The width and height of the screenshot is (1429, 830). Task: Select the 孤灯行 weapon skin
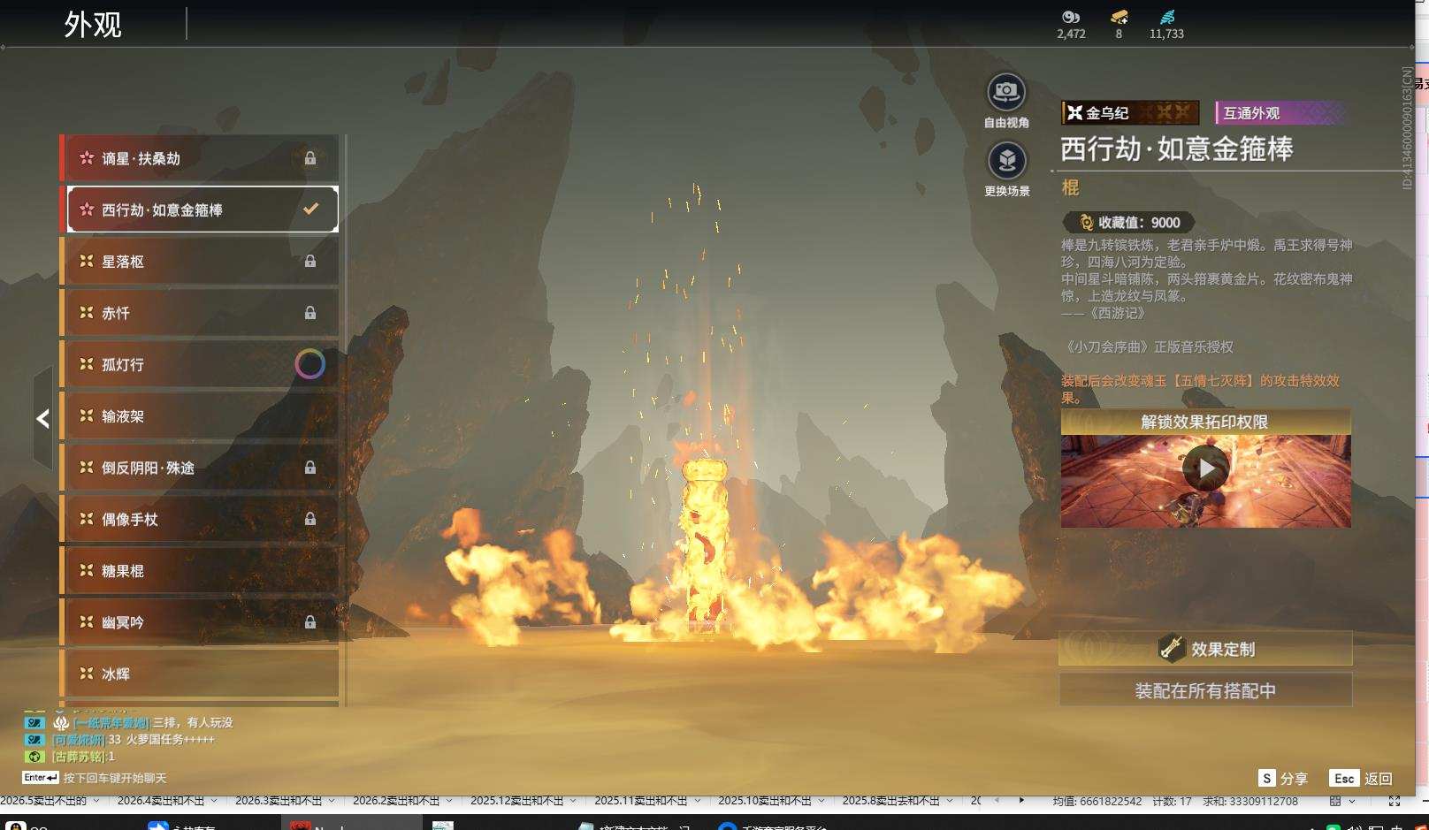(x=200, y=364)
